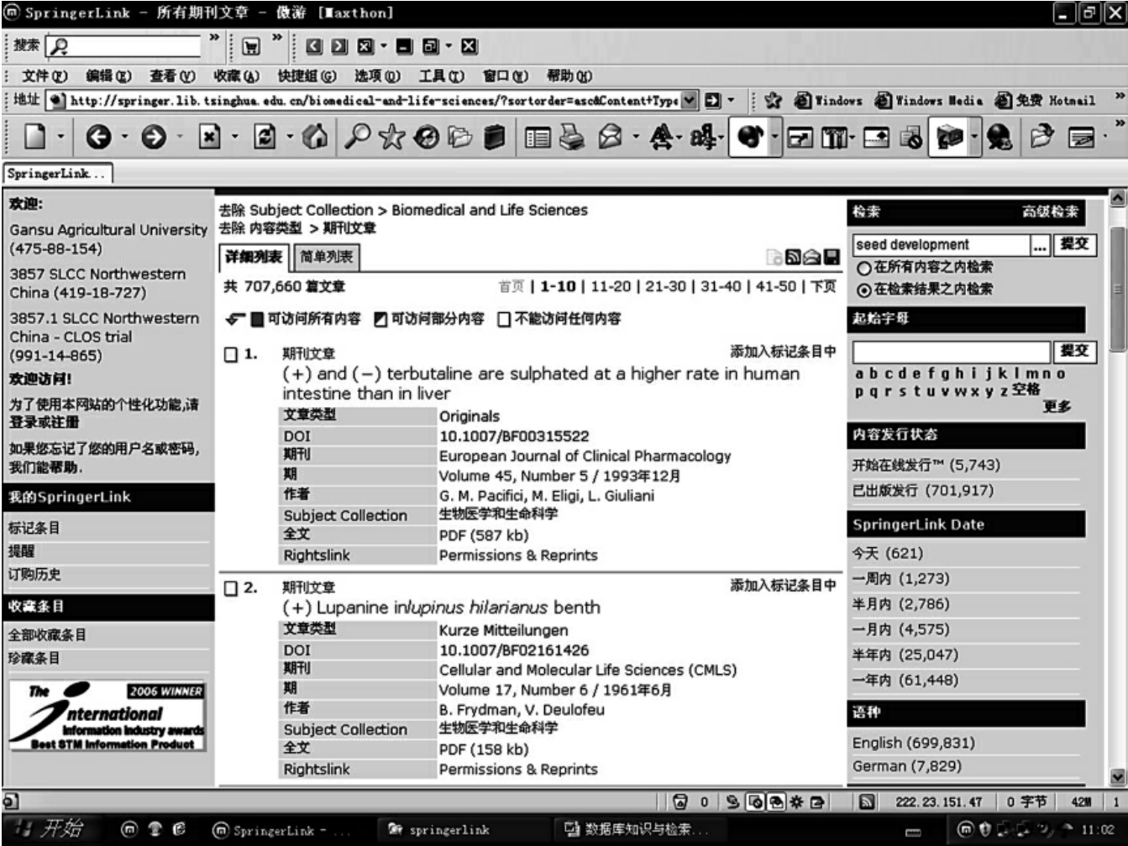
Task: Expand the search toolbar overflow chevron
Action: click(x=214, y=37)
